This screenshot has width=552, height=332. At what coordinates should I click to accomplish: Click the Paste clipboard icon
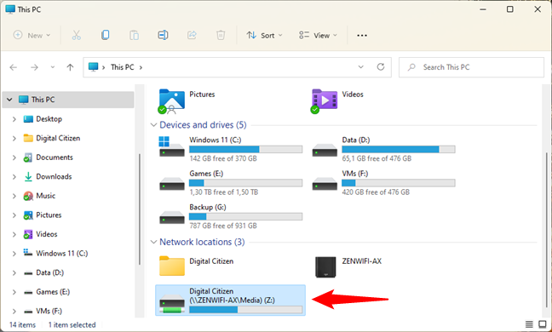coord(134,35)
